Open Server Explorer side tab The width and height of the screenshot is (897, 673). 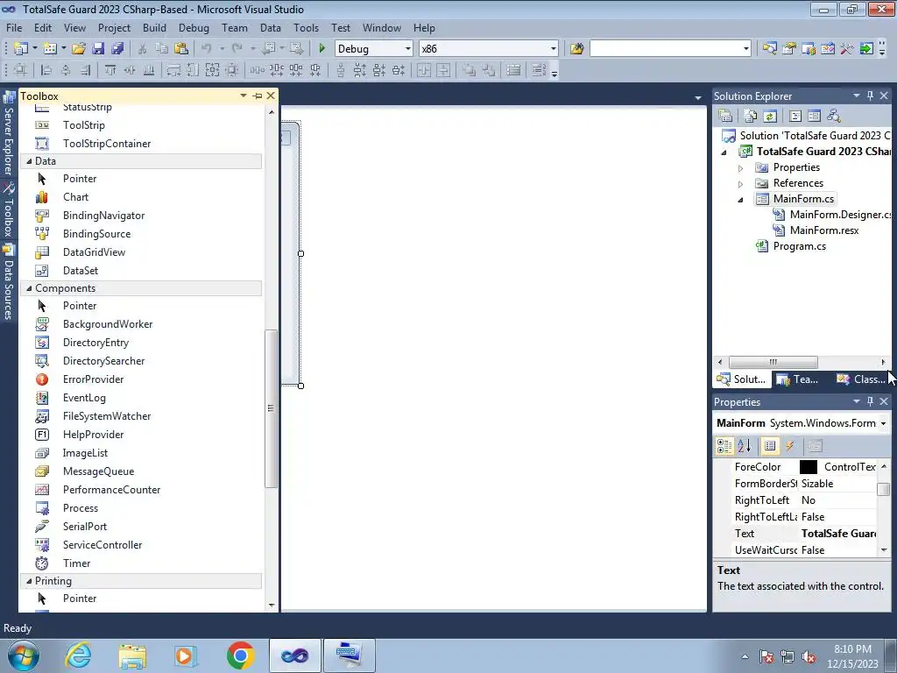(9, 134)
